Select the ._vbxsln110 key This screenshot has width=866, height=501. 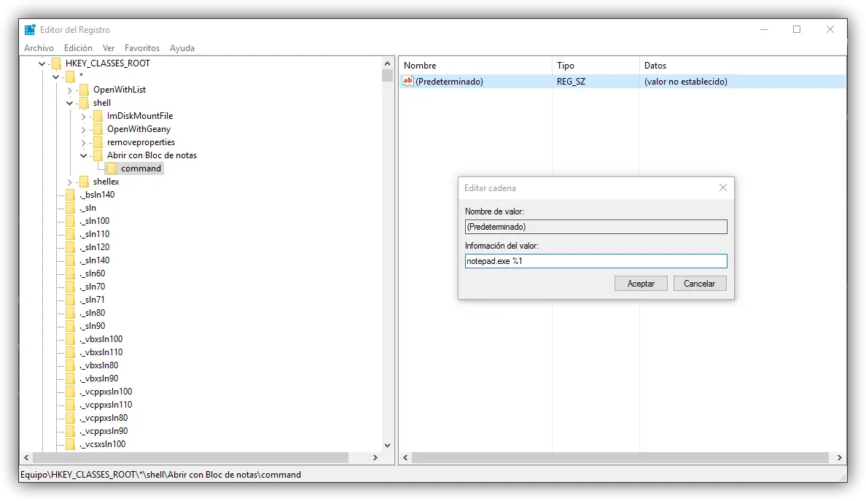click(x=101, y=352)
